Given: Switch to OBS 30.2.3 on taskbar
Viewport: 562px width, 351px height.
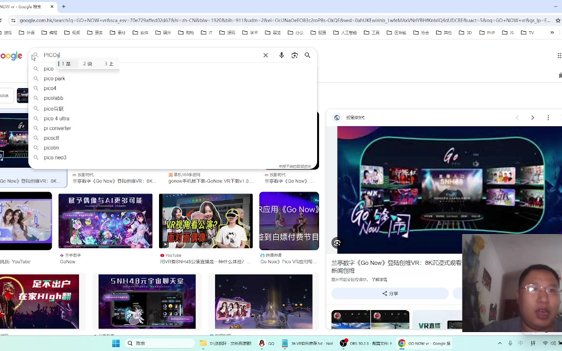Looking at the screenshot, I should 366,343.
